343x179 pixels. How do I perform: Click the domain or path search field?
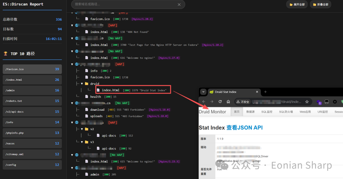[x=124, y=4]
